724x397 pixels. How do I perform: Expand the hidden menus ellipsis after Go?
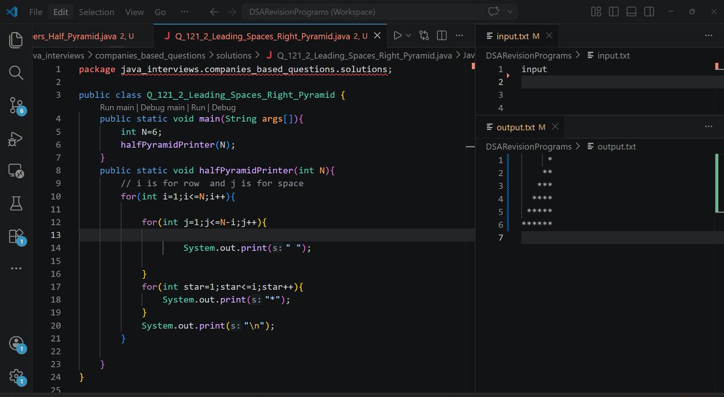(184, 11)
